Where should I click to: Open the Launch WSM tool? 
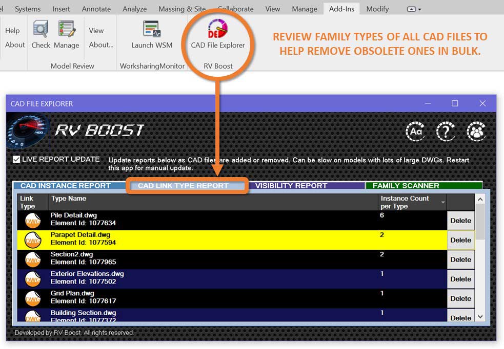[x=152, y=34]
